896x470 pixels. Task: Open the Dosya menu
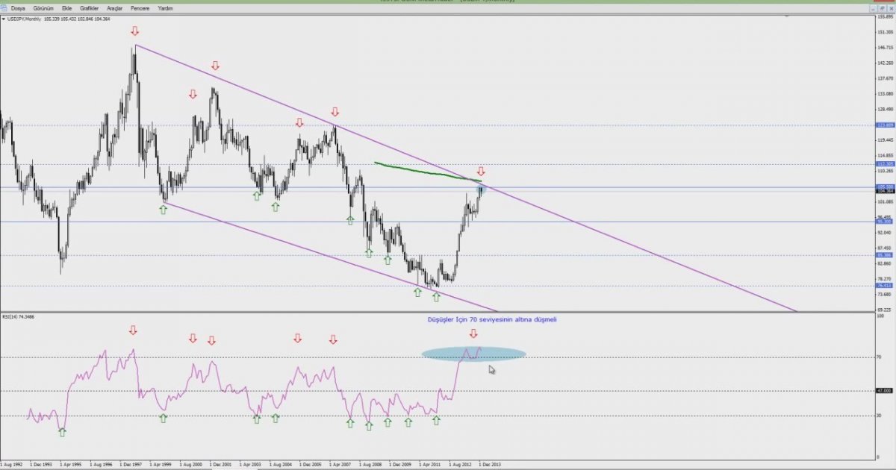[18, 8]
